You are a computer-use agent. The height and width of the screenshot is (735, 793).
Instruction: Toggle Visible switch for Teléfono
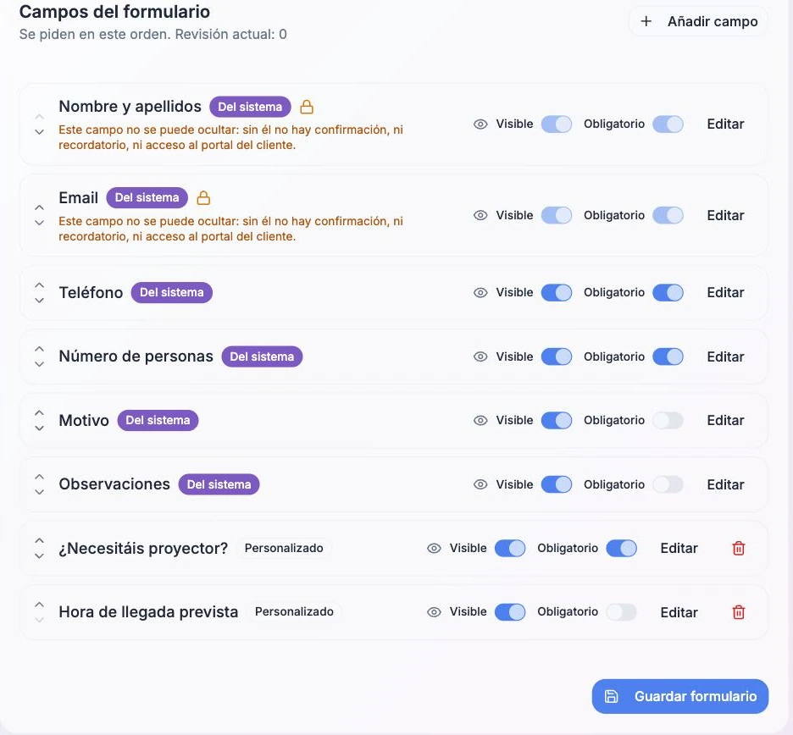pos(557,293)
